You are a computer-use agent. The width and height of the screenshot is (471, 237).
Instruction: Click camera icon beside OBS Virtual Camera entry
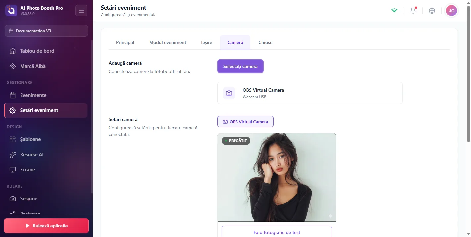pyautogui.click(x=229, y=93)
